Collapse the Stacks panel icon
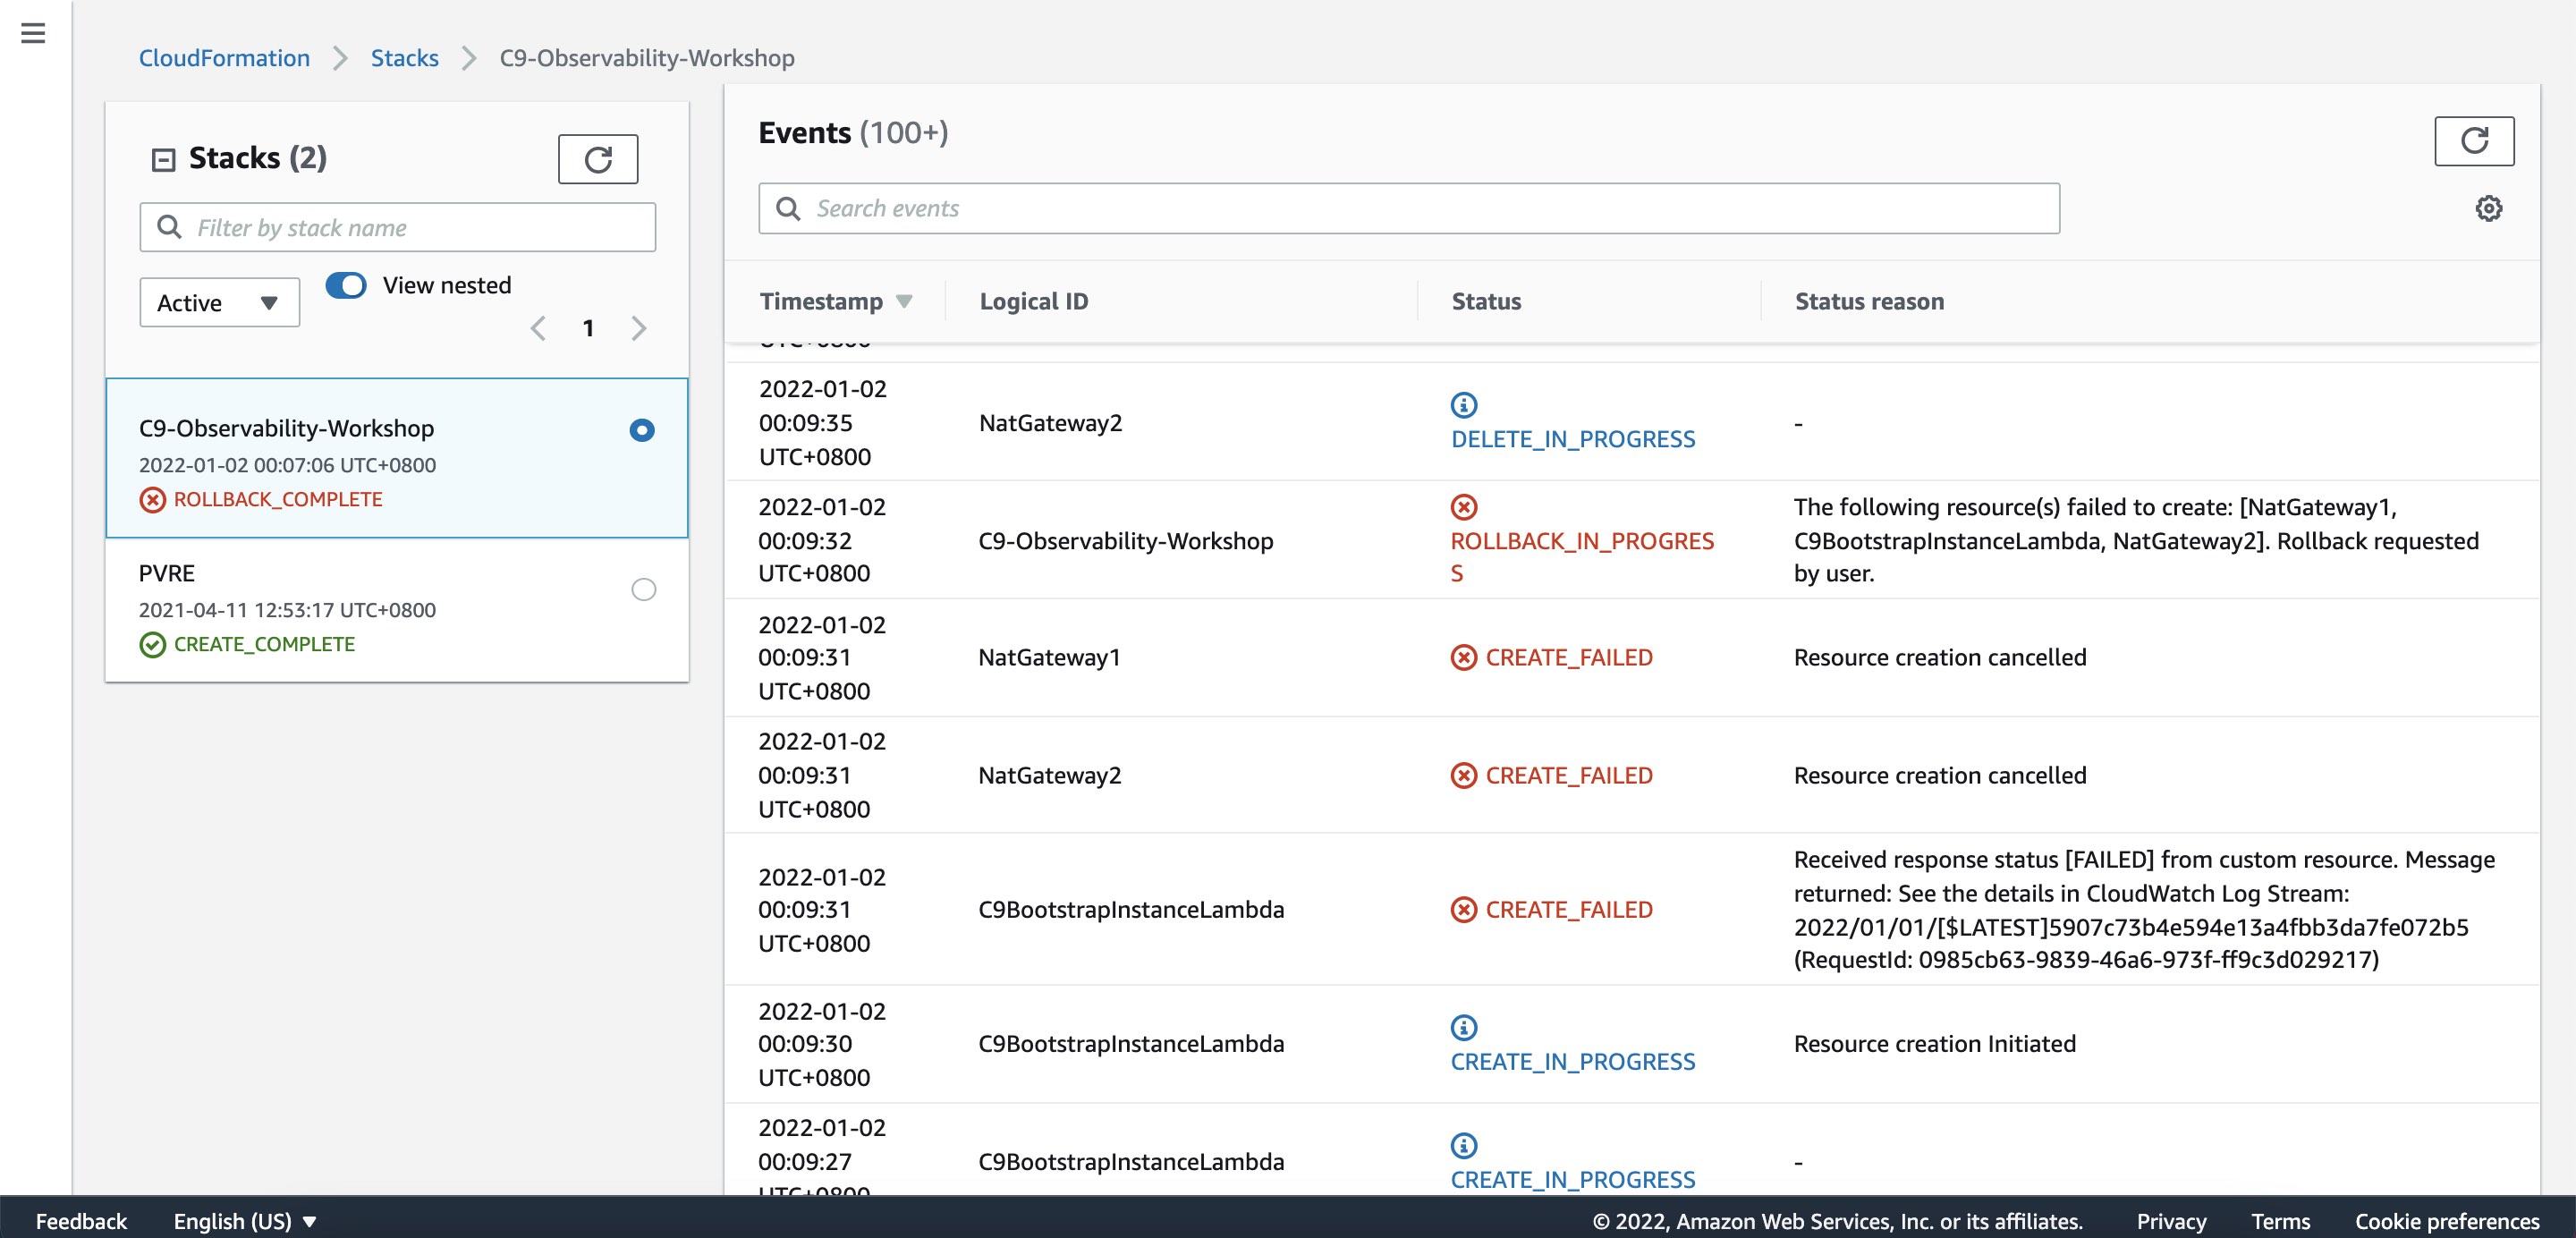This screenshot has height=1238, width=2576. click(163, 160)
